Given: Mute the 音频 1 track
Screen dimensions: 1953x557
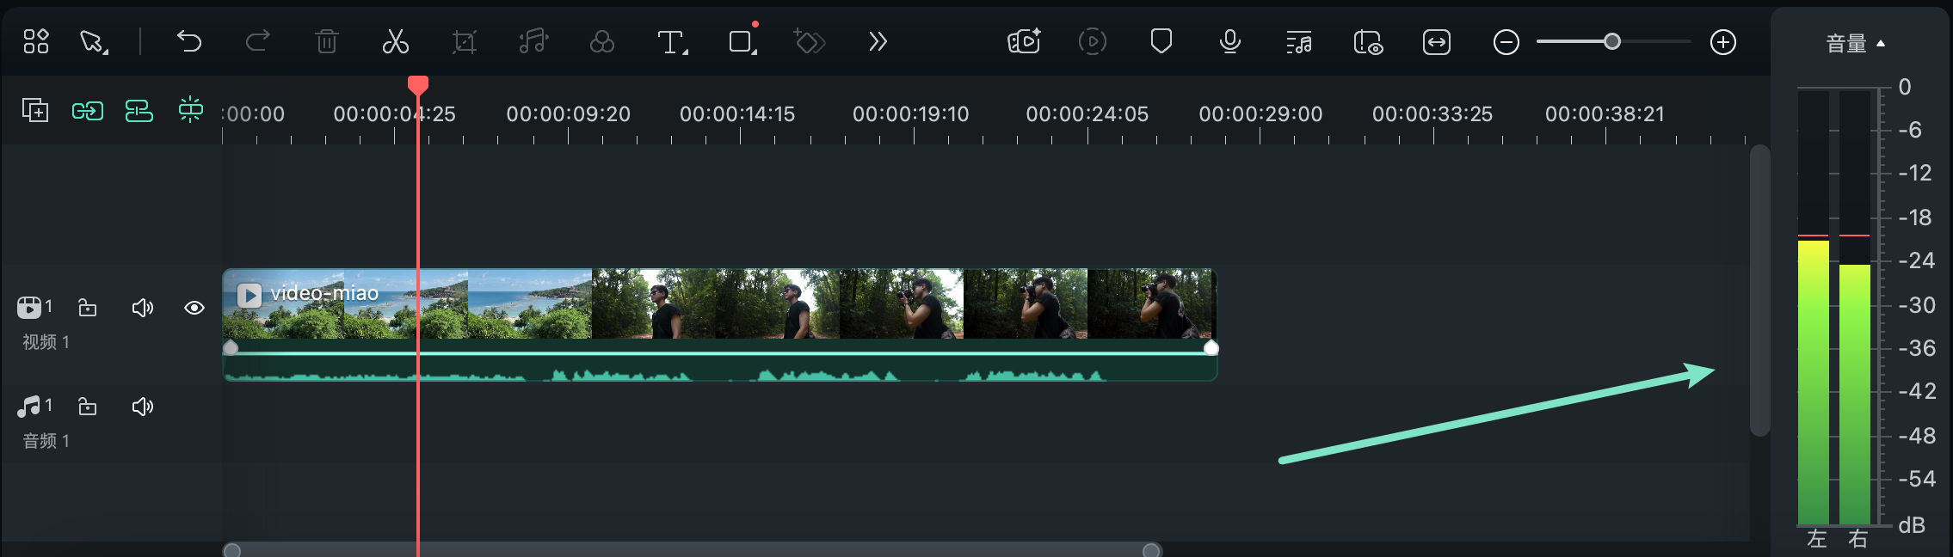Looking at the screenshot, I should click(x=143, y=407).
